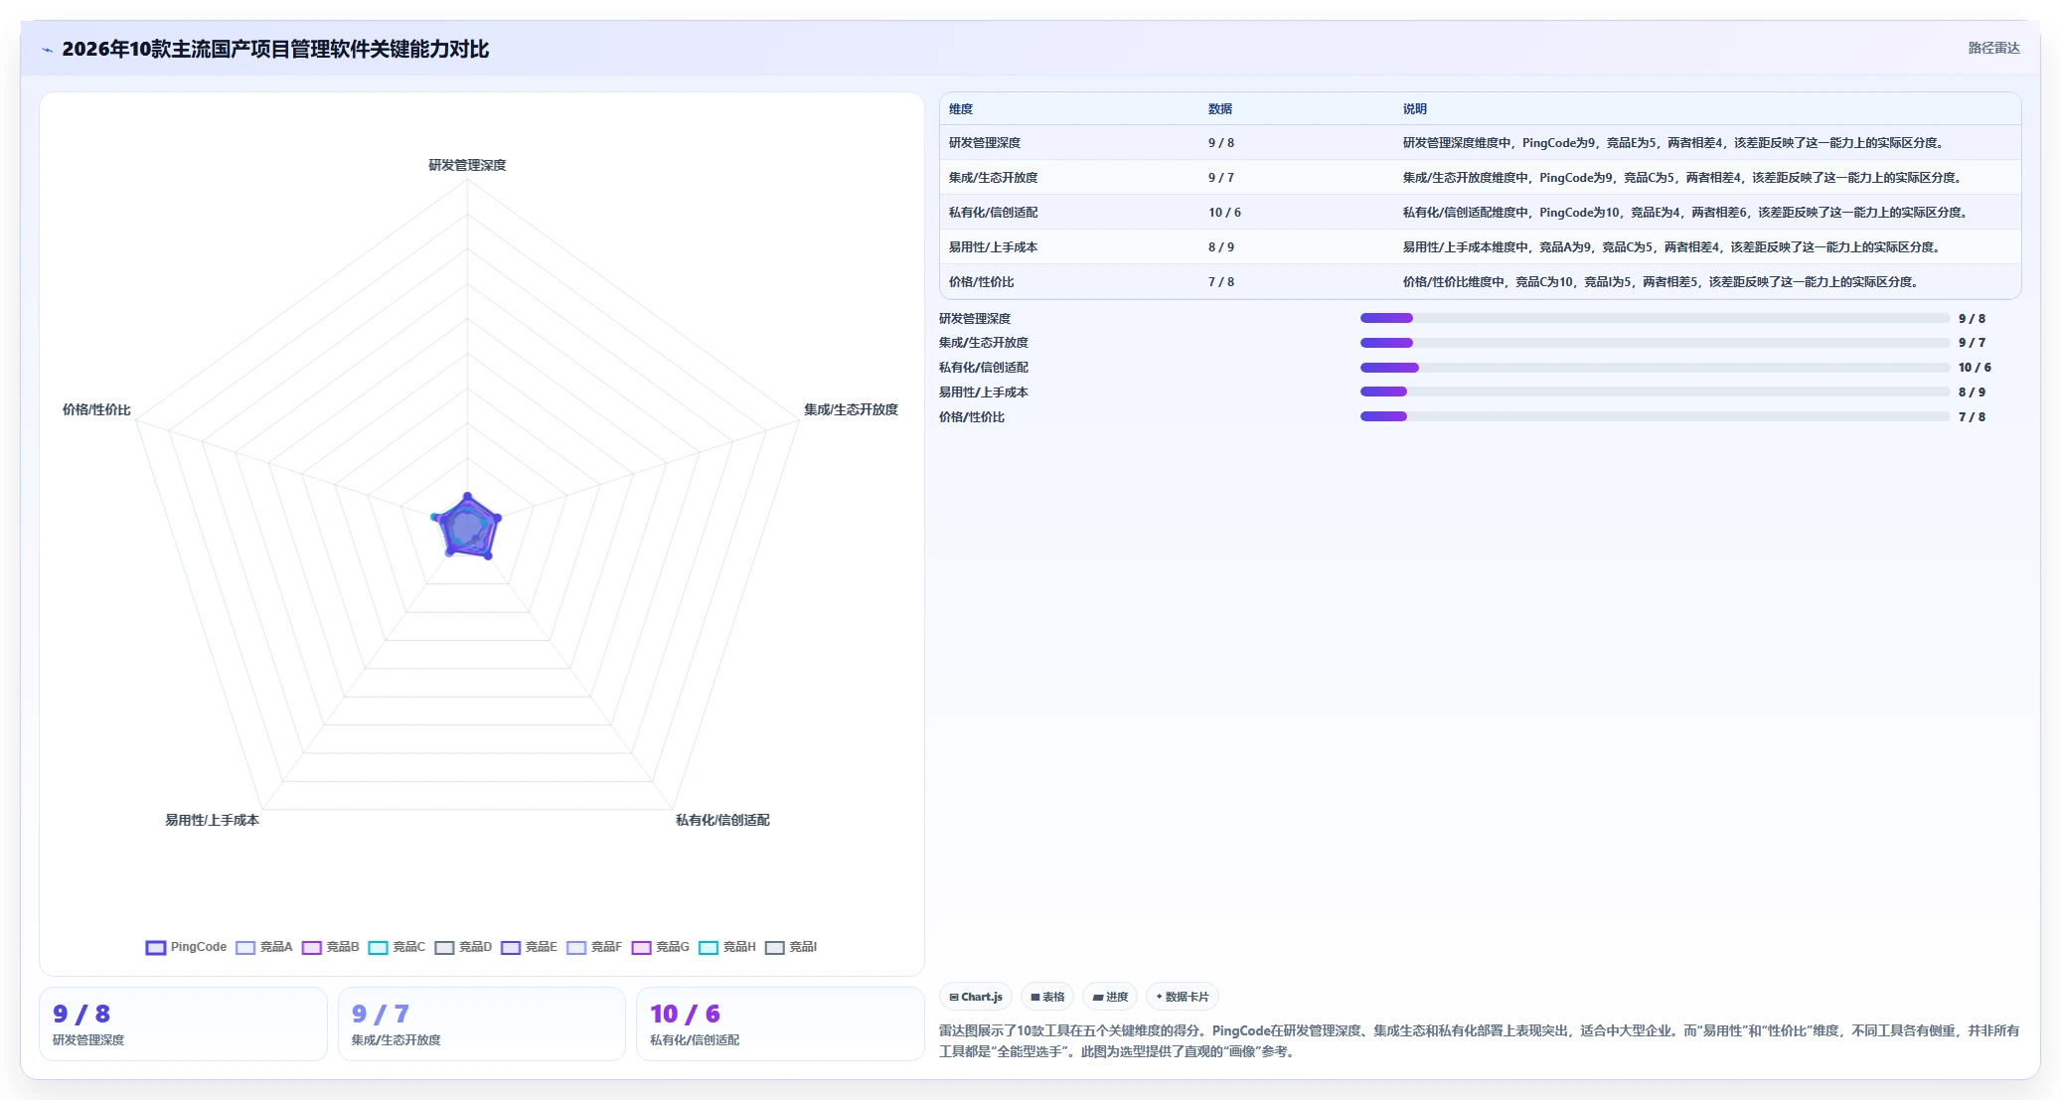The height and width of the screenshot is (1100, 2061).
Task: Toggle 竞品E legend item
Action: [530, 947]
